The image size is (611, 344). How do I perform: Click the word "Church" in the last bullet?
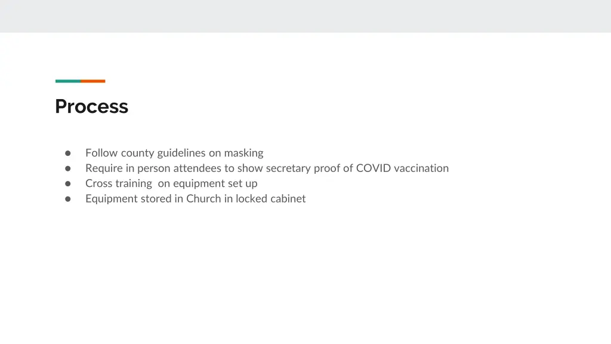pyautogui.click(x=203, y=198)
